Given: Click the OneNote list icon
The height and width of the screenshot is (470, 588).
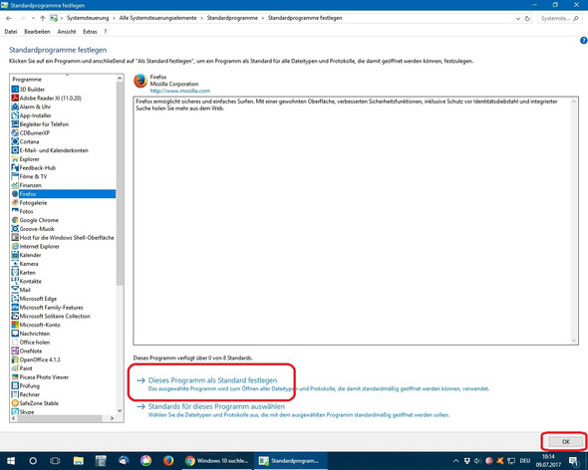Looking at the screenshot, I should tap(15, 351).
